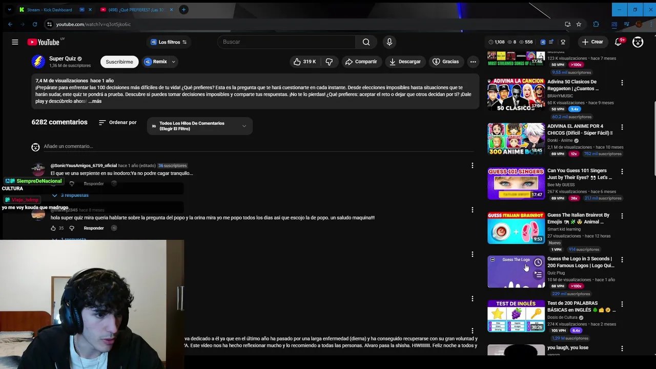656x369 pixels.
Task: Open menu for Guess The Italian Brainrot
Action: [622, 216]
